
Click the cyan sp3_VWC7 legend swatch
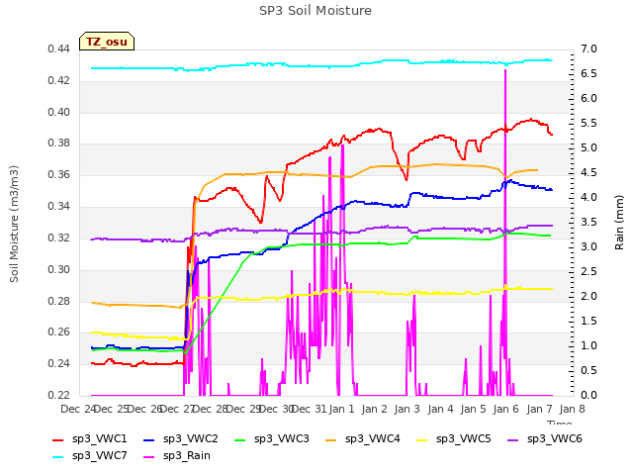pos(58,457)
